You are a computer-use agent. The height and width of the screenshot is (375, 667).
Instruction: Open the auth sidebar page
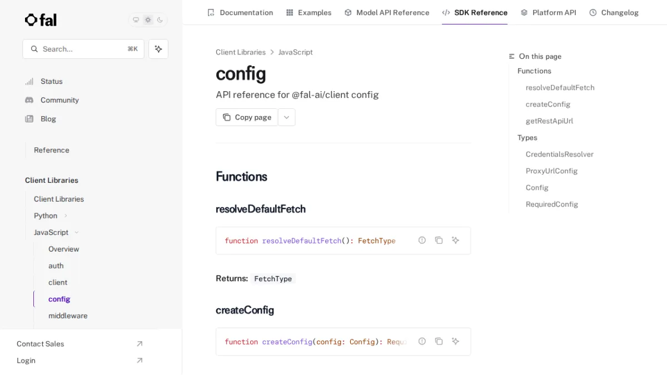(x=56, y=266)
